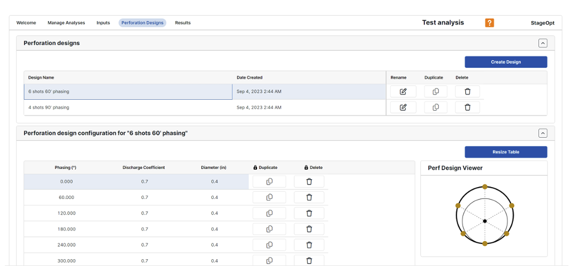Switch to the Inputs tab
The image size is (572, 279).
coord(103,23)
